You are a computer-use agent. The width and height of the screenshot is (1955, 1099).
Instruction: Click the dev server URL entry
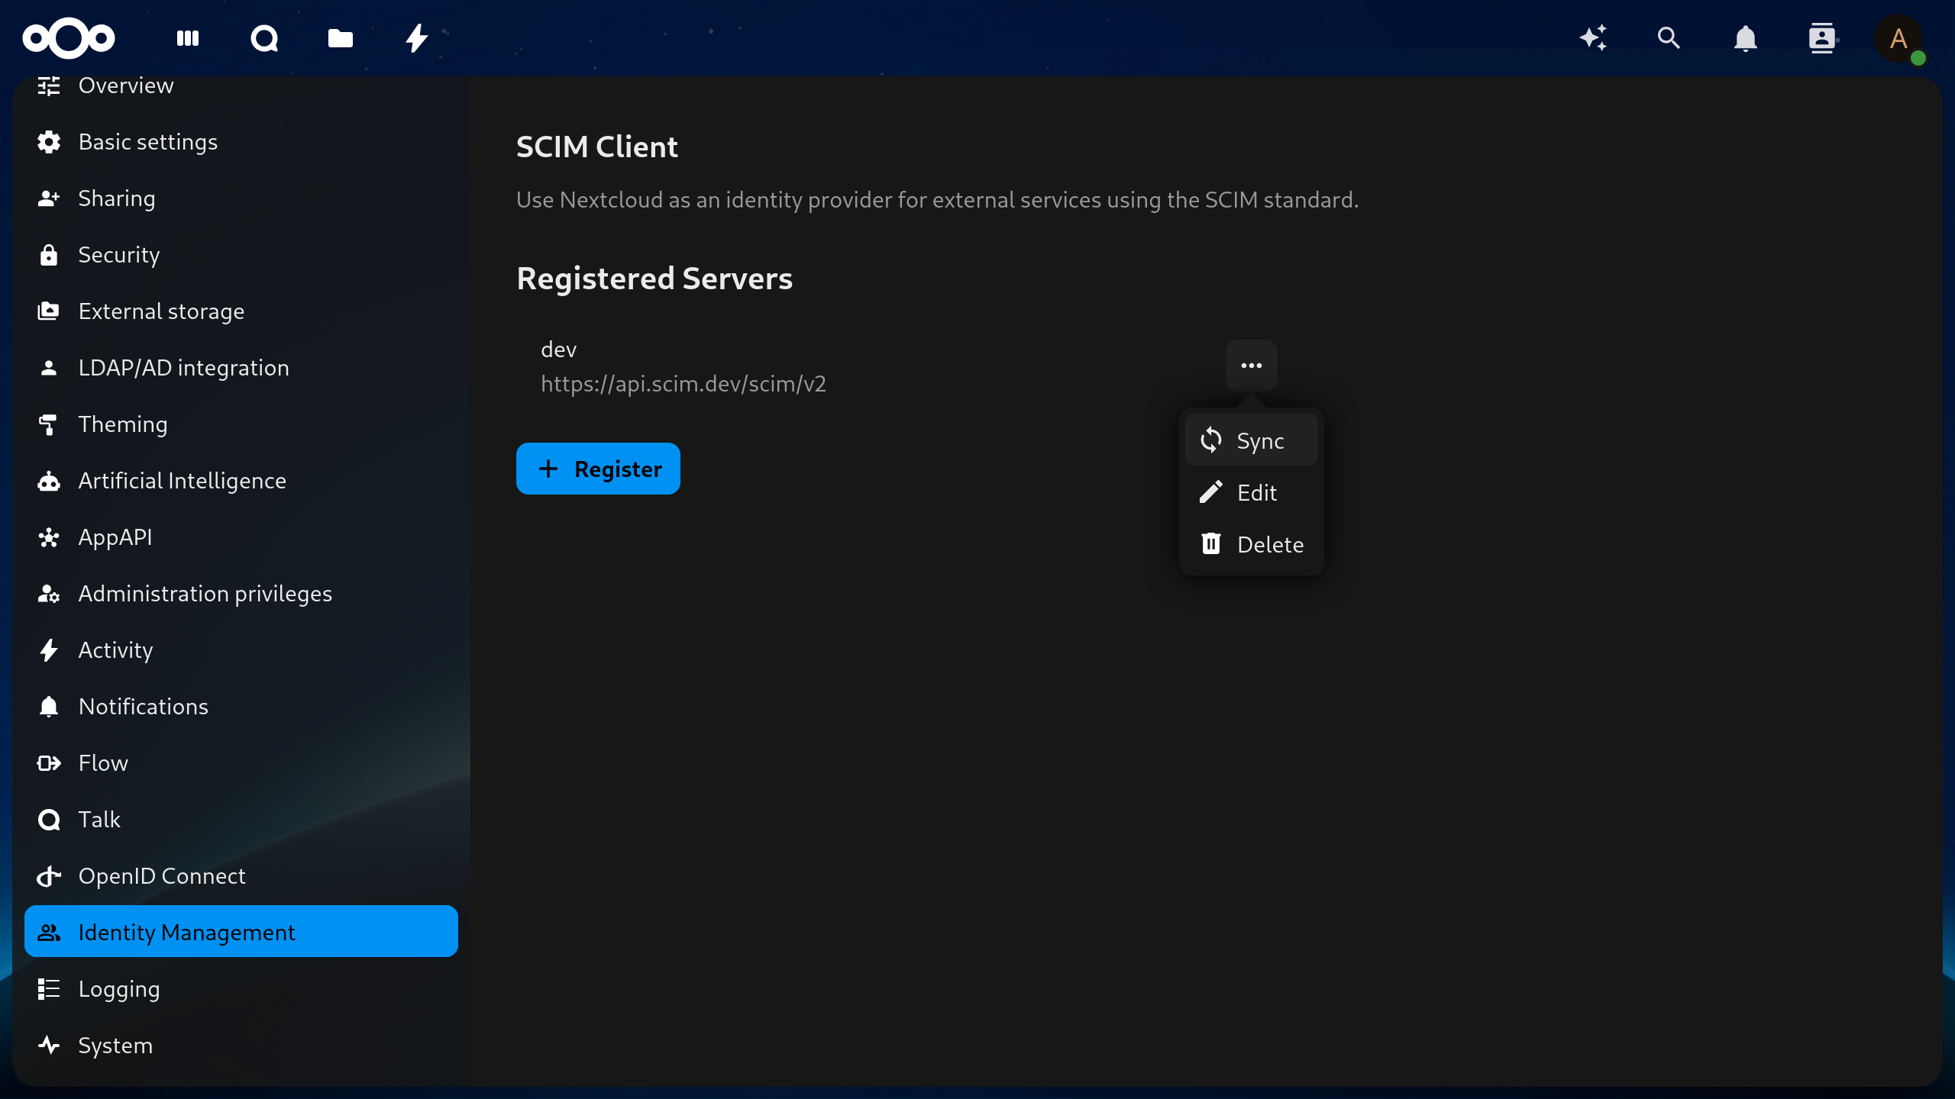click(683, 384)
